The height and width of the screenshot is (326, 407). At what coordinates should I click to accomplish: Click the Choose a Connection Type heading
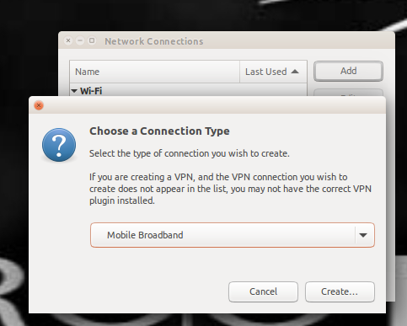pyautogui.click(x=159, y=131)
